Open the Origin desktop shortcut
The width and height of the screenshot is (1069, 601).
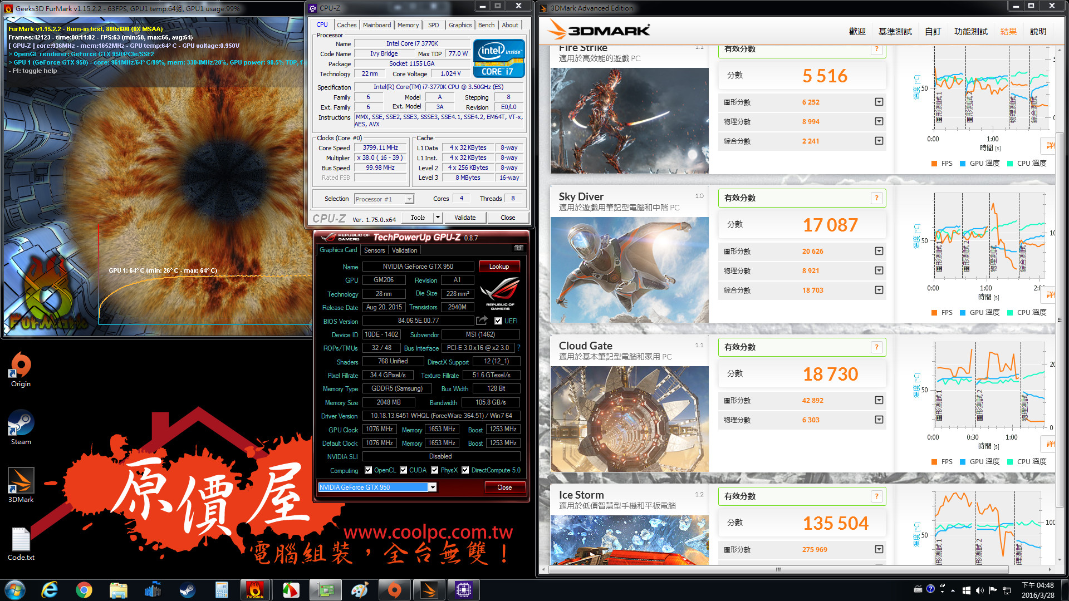[21, 370]
